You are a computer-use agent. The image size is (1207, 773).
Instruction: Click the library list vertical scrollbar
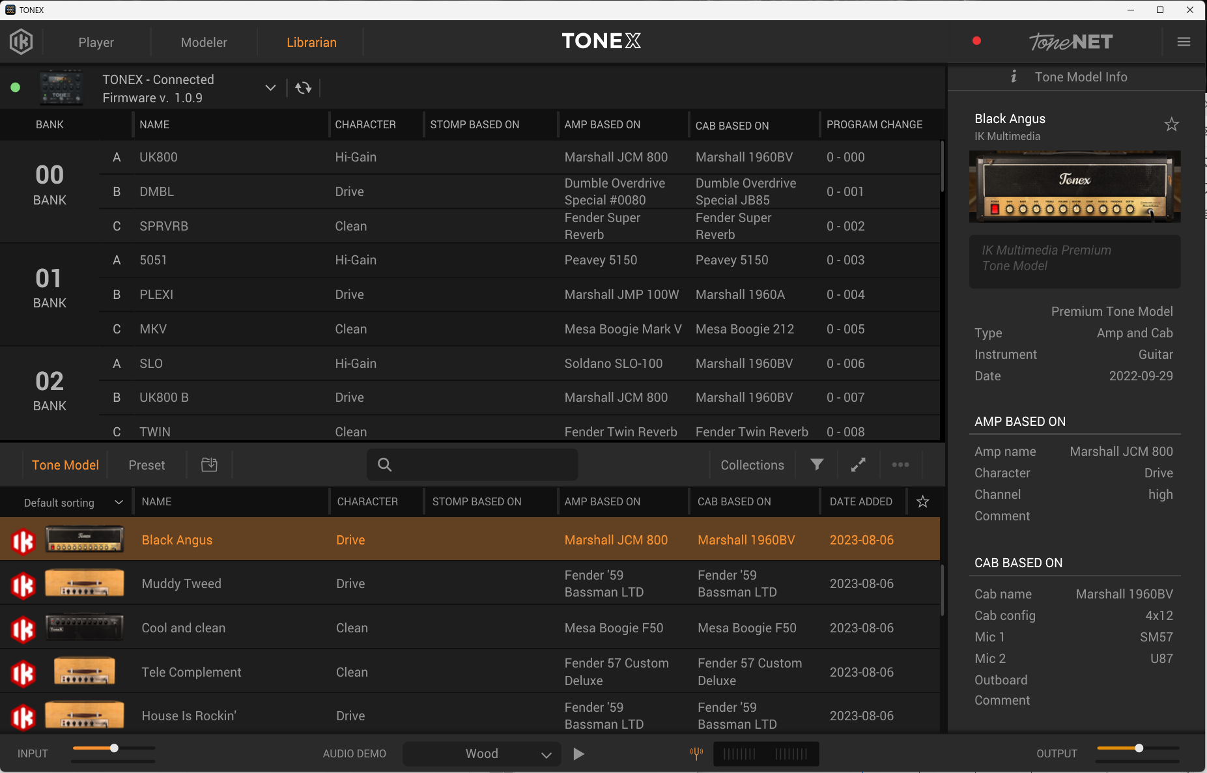point(942,589)
